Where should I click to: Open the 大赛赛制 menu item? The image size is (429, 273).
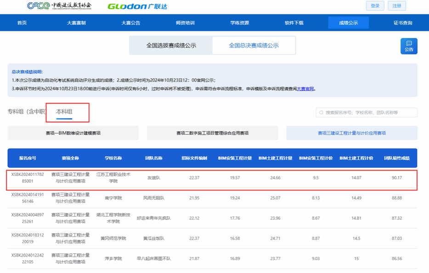point(76,23)
